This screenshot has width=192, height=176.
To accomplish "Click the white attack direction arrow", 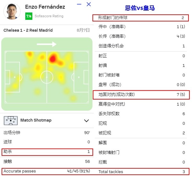I will [x=46, y=44].
